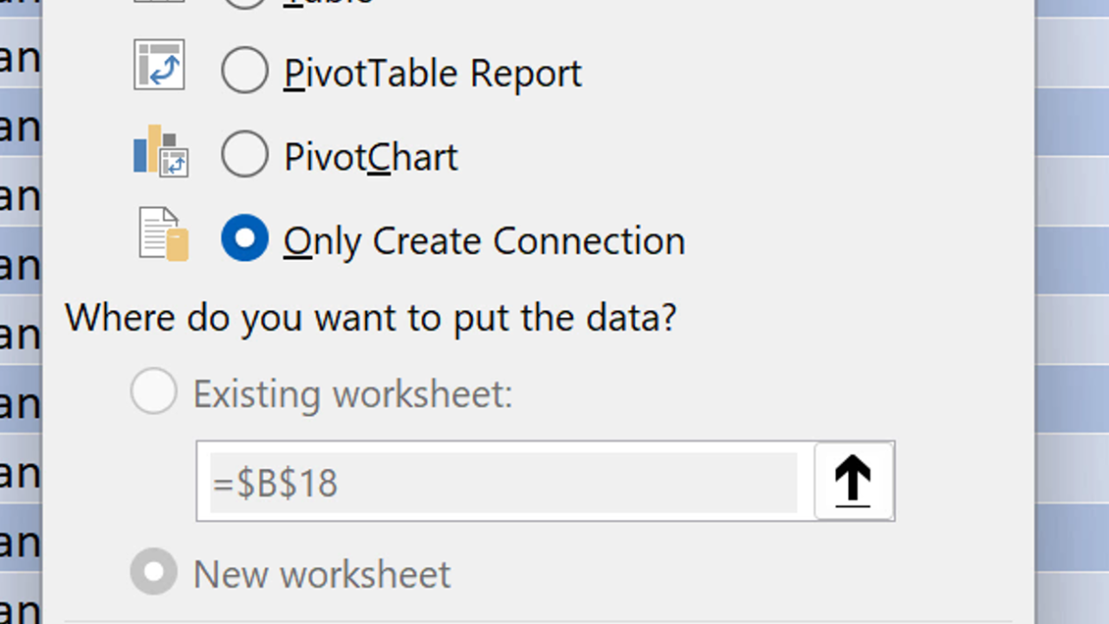This screenshot has width=1109, height=624.
Task: Pick the Existing worksheet radio button
Action: pos(153,392)
